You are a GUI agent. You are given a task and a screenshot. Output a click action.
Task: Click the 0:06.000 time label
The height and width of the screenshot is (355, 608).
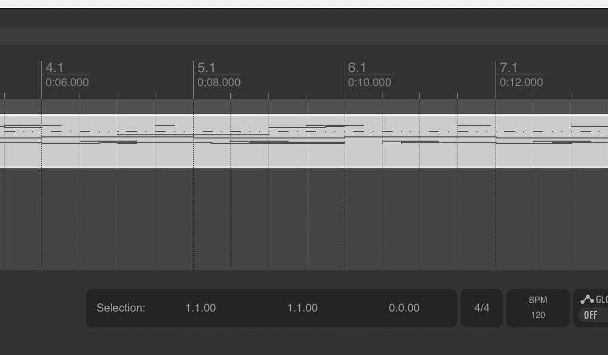[x=67, y=82]
